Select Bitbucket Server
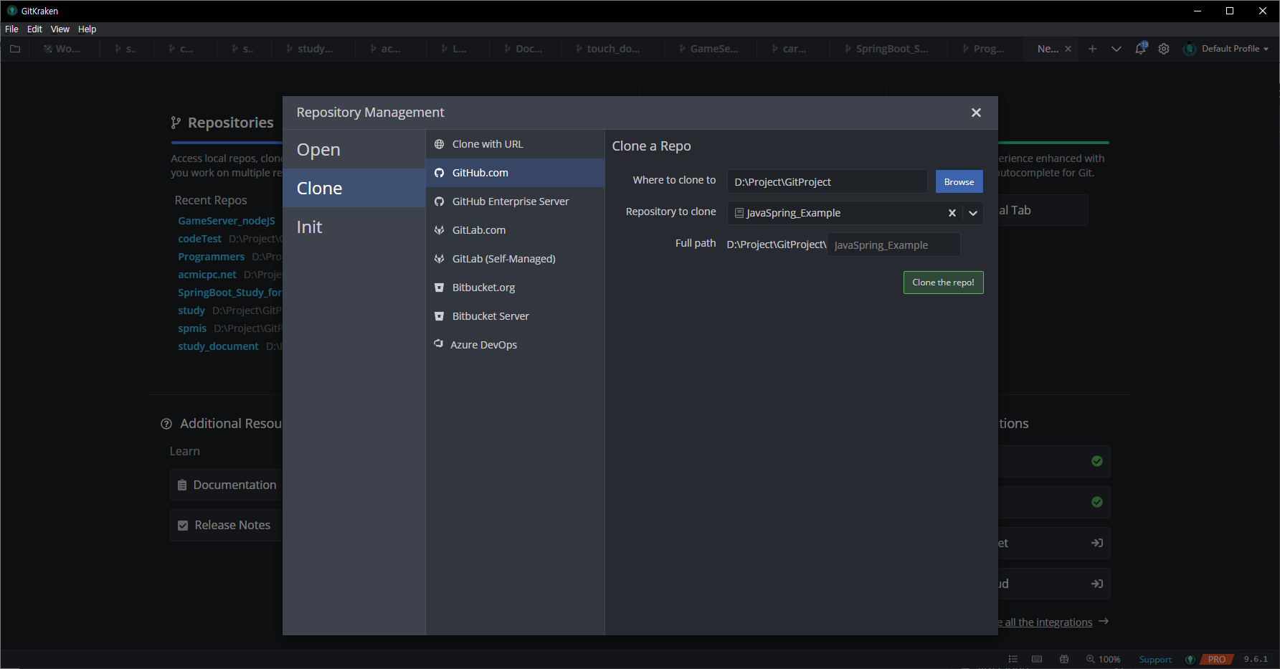This screenshot has width=1280, height=669. click(516, 316)
